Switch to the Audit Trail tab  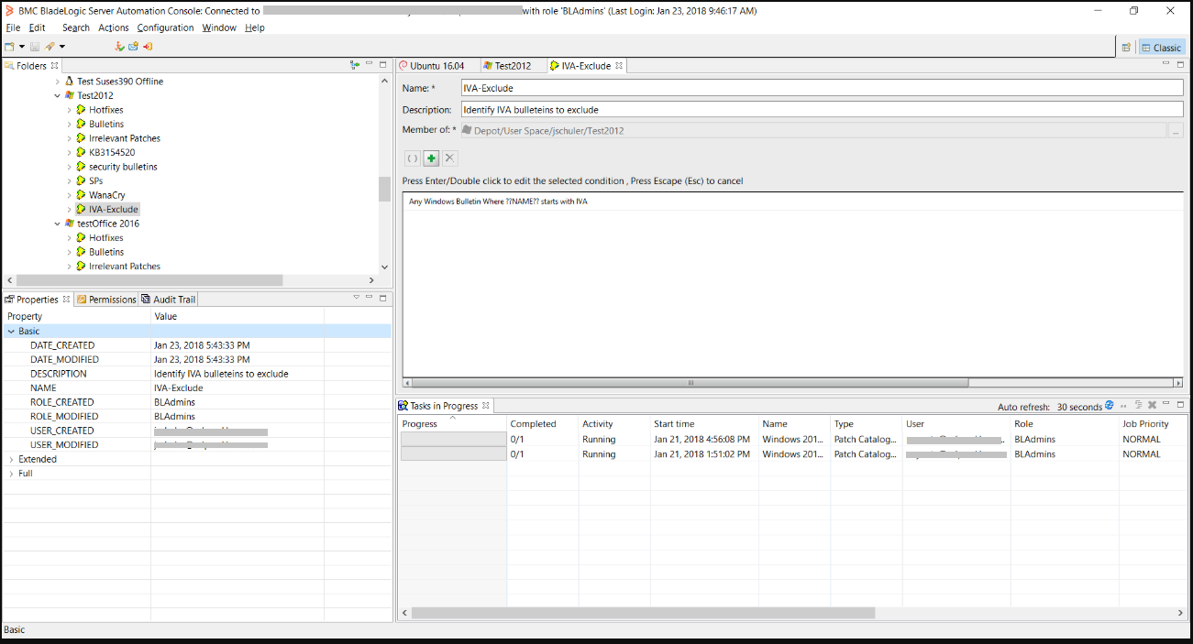169,300
